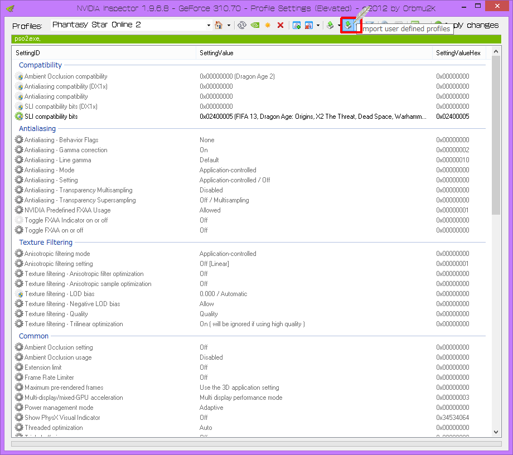
Task: Click the gear icon for SLI compatibility bits
Action: tap(19, 117)
